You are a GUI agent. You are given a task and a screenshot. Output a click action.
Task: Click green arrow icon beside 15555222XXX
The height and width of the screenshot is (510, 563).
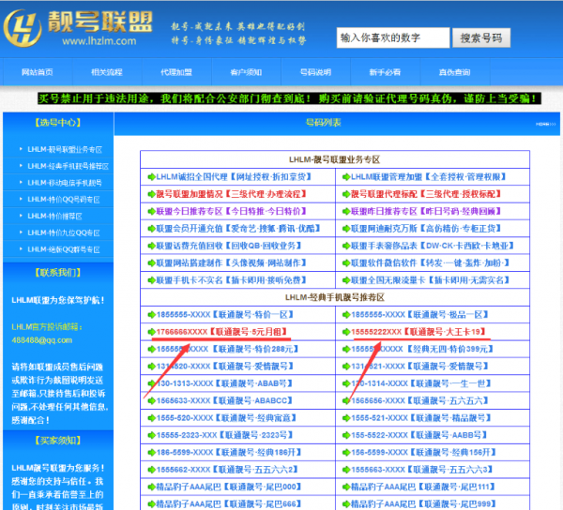[346, 332]
